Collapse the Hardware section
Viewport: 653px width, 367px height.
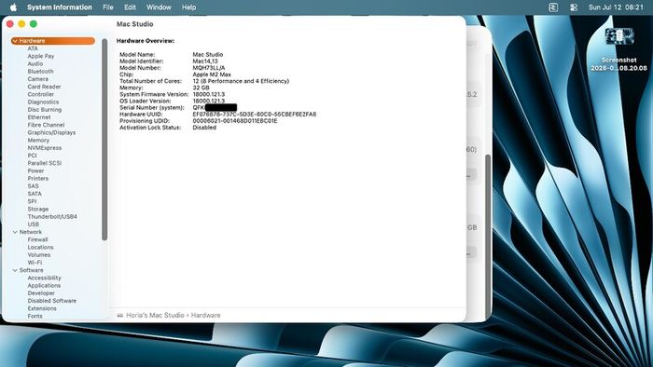(x=15, y=41)
